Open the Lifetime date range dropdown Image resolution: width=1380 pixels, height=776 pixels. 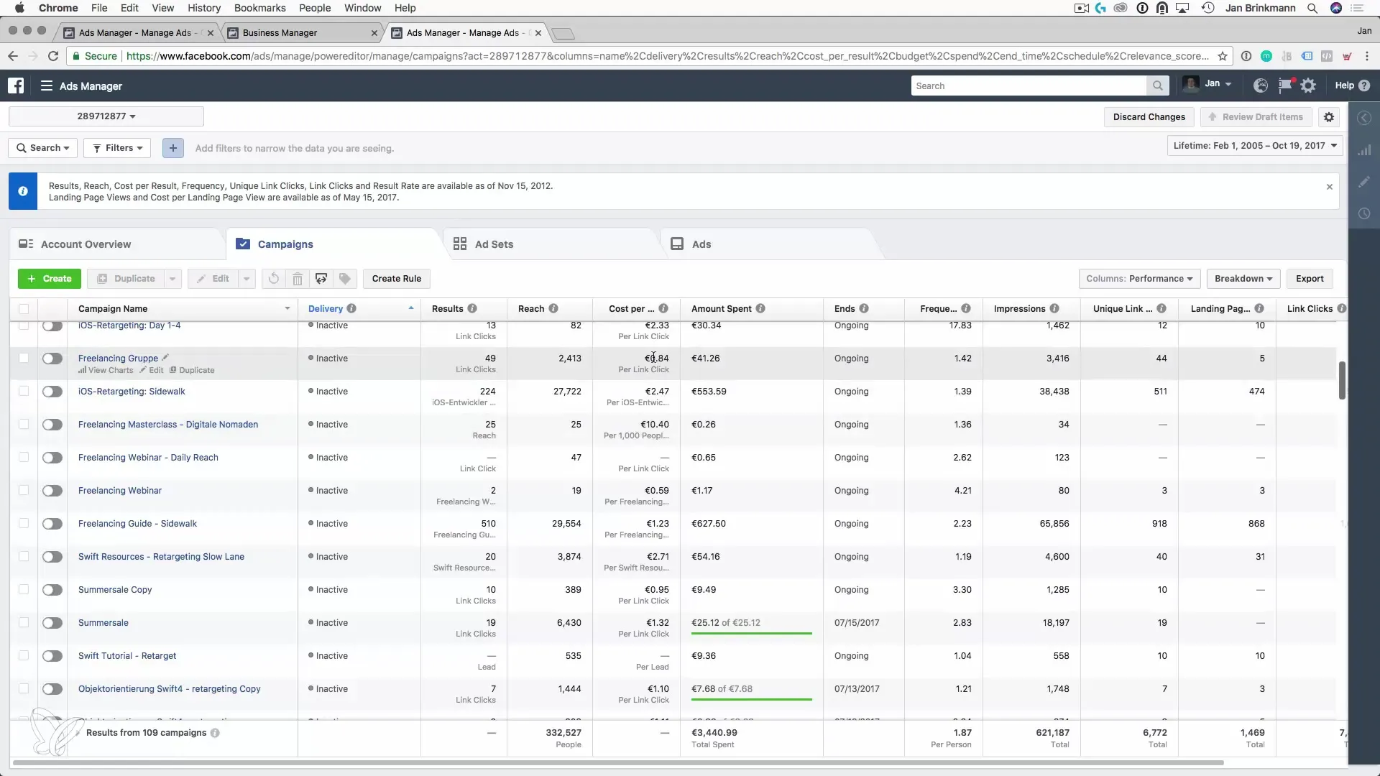click(1255, 146)
